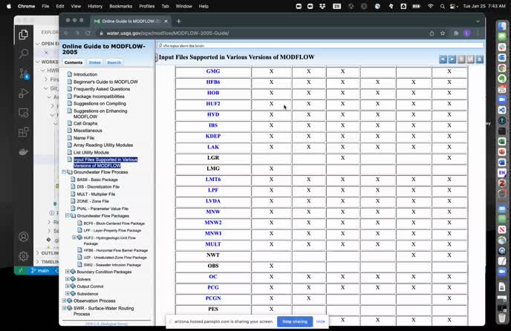Expand the Observation Process node

click(65, 301)
